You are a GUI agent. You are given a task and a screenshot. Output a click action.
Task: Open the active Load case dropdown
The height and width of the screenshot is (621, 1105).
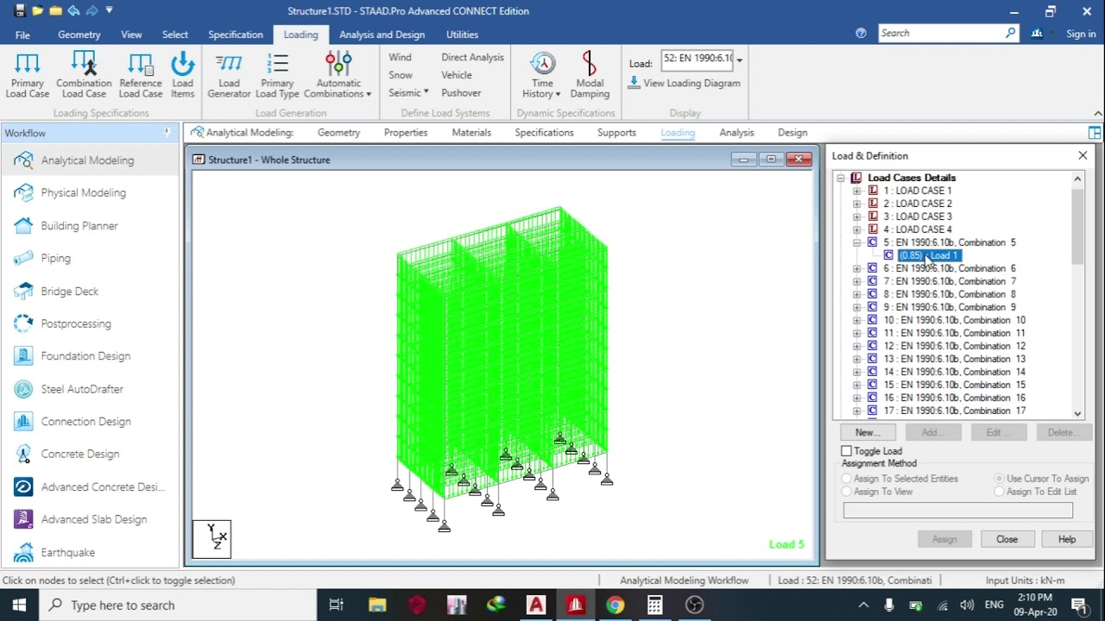pyautogui.click(x=739, y=60)
